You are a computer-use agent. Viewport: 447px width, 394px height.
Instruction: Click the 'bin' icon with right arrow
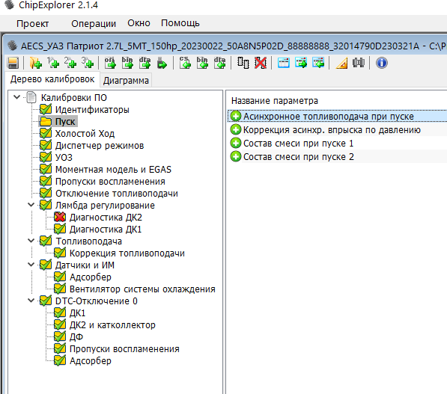tap(127, 63)
